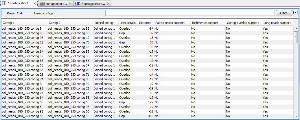Image resolution: width=300 pixels, height=120 pixels.
Task: Click the 'Joined contigs' title label
Action: [x=43, y=13]
